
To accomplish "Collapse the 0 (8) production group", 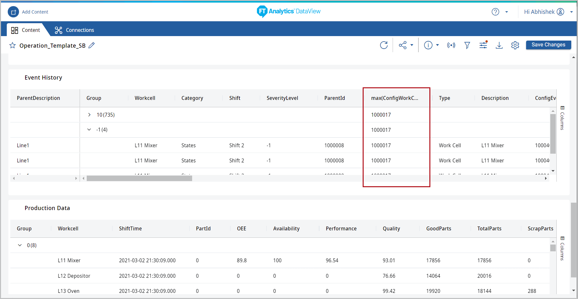I will point(20,245).
